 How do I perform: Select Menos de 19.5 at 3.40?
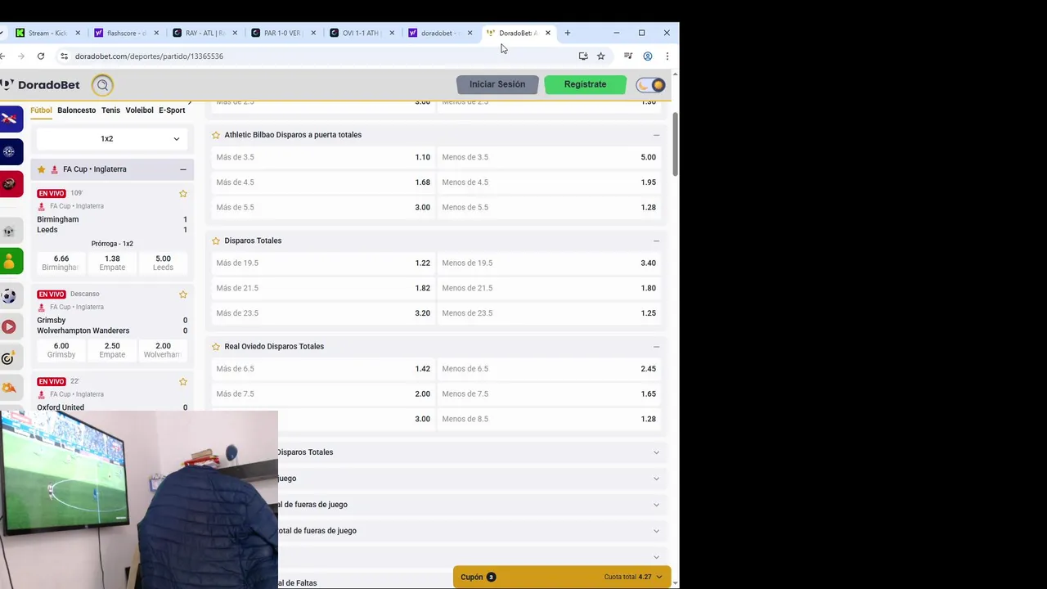[549, 263]
